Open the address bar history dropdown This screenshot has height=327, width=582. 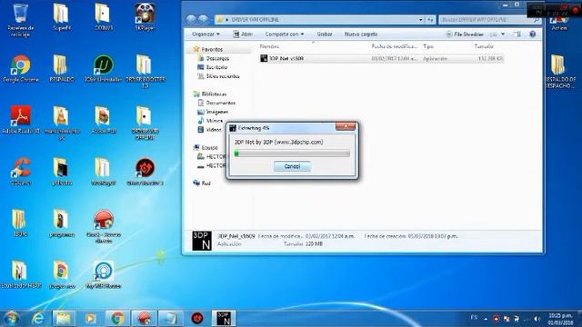(x=420, y=20)
